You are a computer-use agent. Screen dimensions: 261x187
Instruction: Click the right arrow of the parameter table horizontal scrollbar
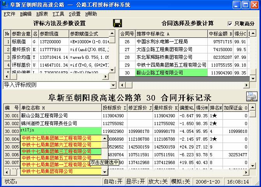(x=105, y=77)
